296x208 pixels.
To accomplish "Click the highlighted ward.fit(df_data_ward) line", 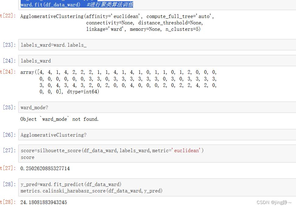I will [x=77, y=5].
